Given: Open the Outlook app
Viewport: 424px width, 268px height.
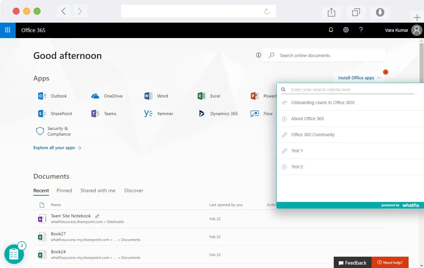Looking at the screenshot, I should pos(53,96).
